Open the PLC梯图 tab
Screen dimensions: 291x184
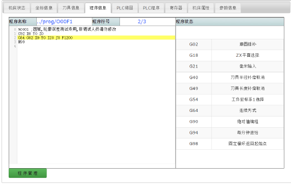pos(125,8)
